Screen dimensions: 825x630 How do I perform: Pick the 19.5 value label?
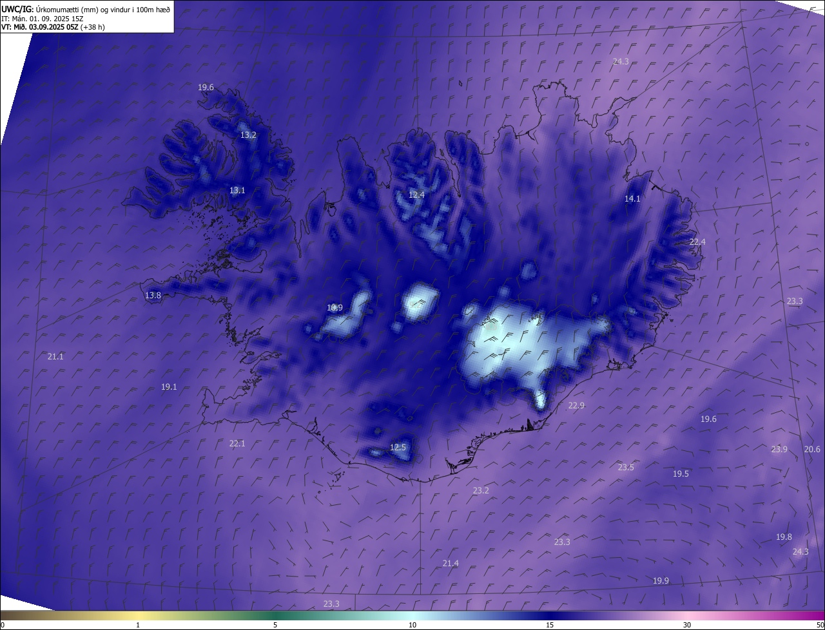[681, 474]
